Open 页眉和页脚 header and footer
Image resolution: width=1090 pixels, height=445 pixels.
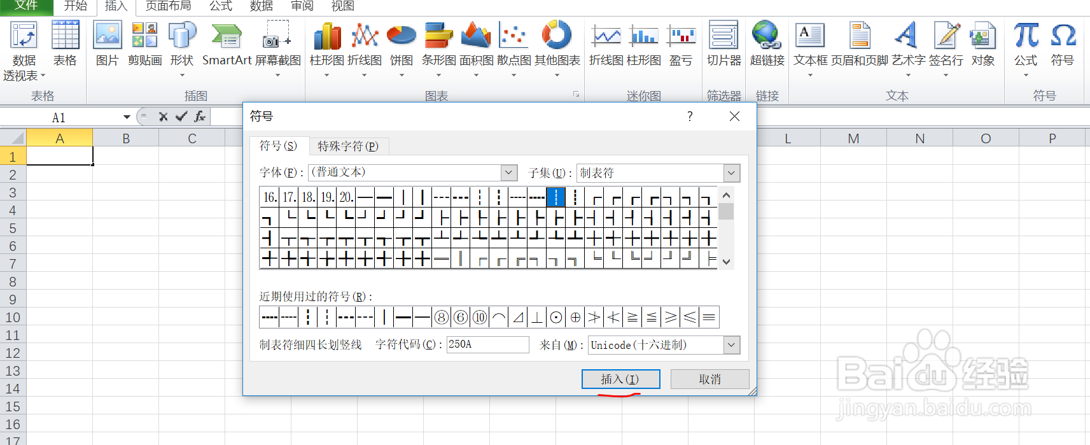coord(860,43)
